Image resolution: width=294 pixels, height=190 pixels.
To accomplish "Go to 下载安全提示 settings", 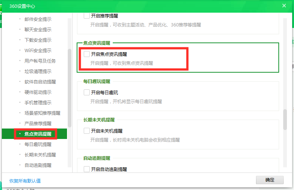I will [x=38, y=40].
